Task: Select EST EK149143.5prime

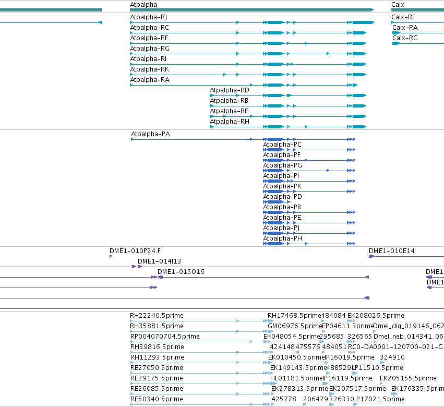Action: pos(298,368)
